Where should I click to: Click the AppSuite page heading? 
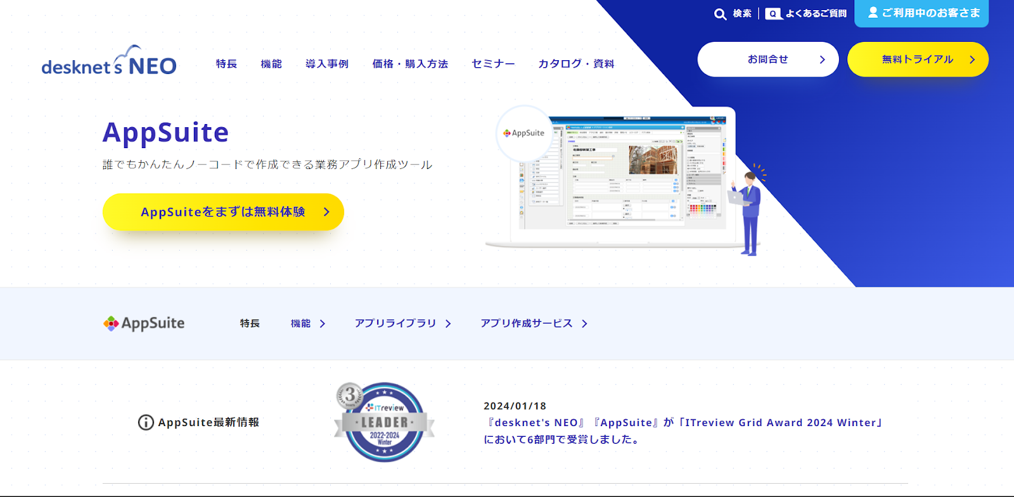click(165, 133)
